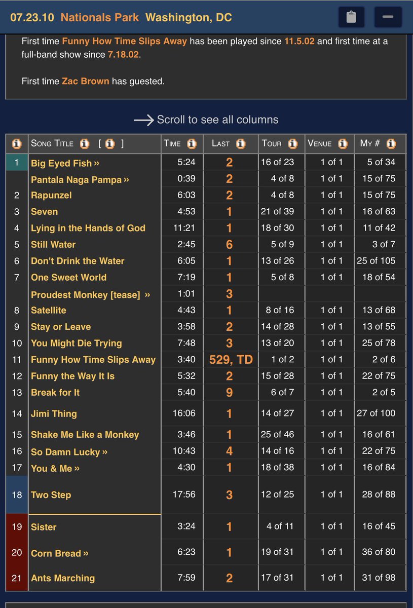Click the 1 of 2 tour count for Funny How Time Slips Away
This screenshot has height=608, width=413.
coord(283,359)
